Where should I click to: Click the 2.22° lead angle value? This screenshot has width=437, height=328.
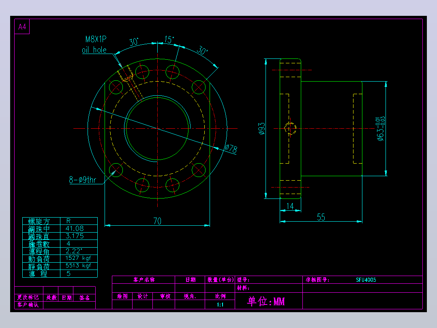pyautogui.click(x=74, y=251)
